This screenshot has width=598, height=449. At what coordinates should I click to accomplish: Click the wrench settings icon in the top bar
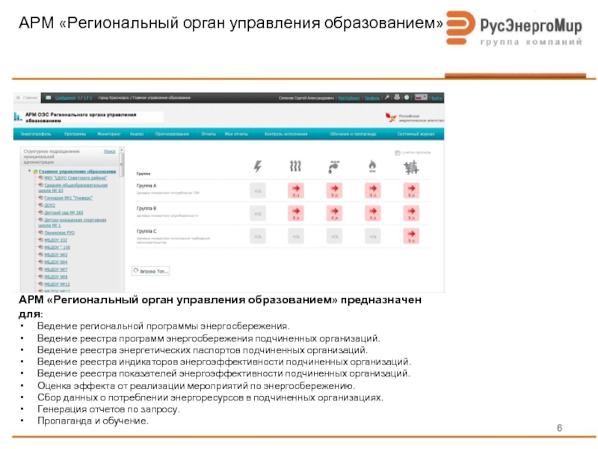[386, 97]
